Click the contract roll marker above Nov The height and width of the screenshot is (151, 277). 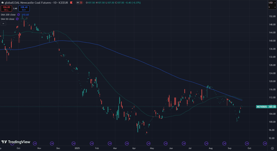(35, 143)
